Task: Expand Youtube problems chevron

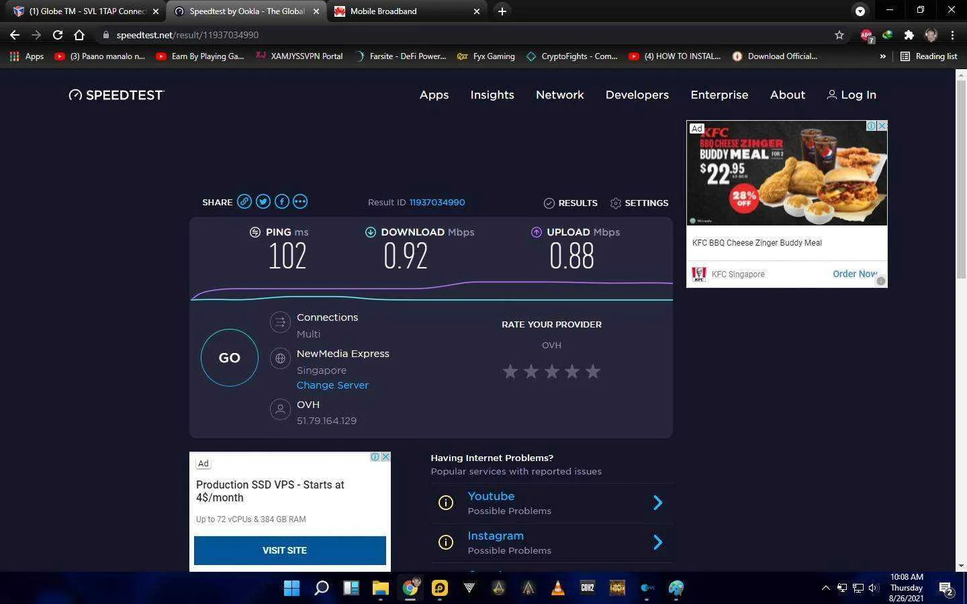Action: [x=658, y=503]
